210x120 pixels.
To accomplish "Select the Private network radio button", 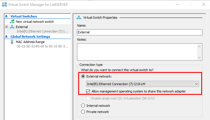I will pos(83,112).
